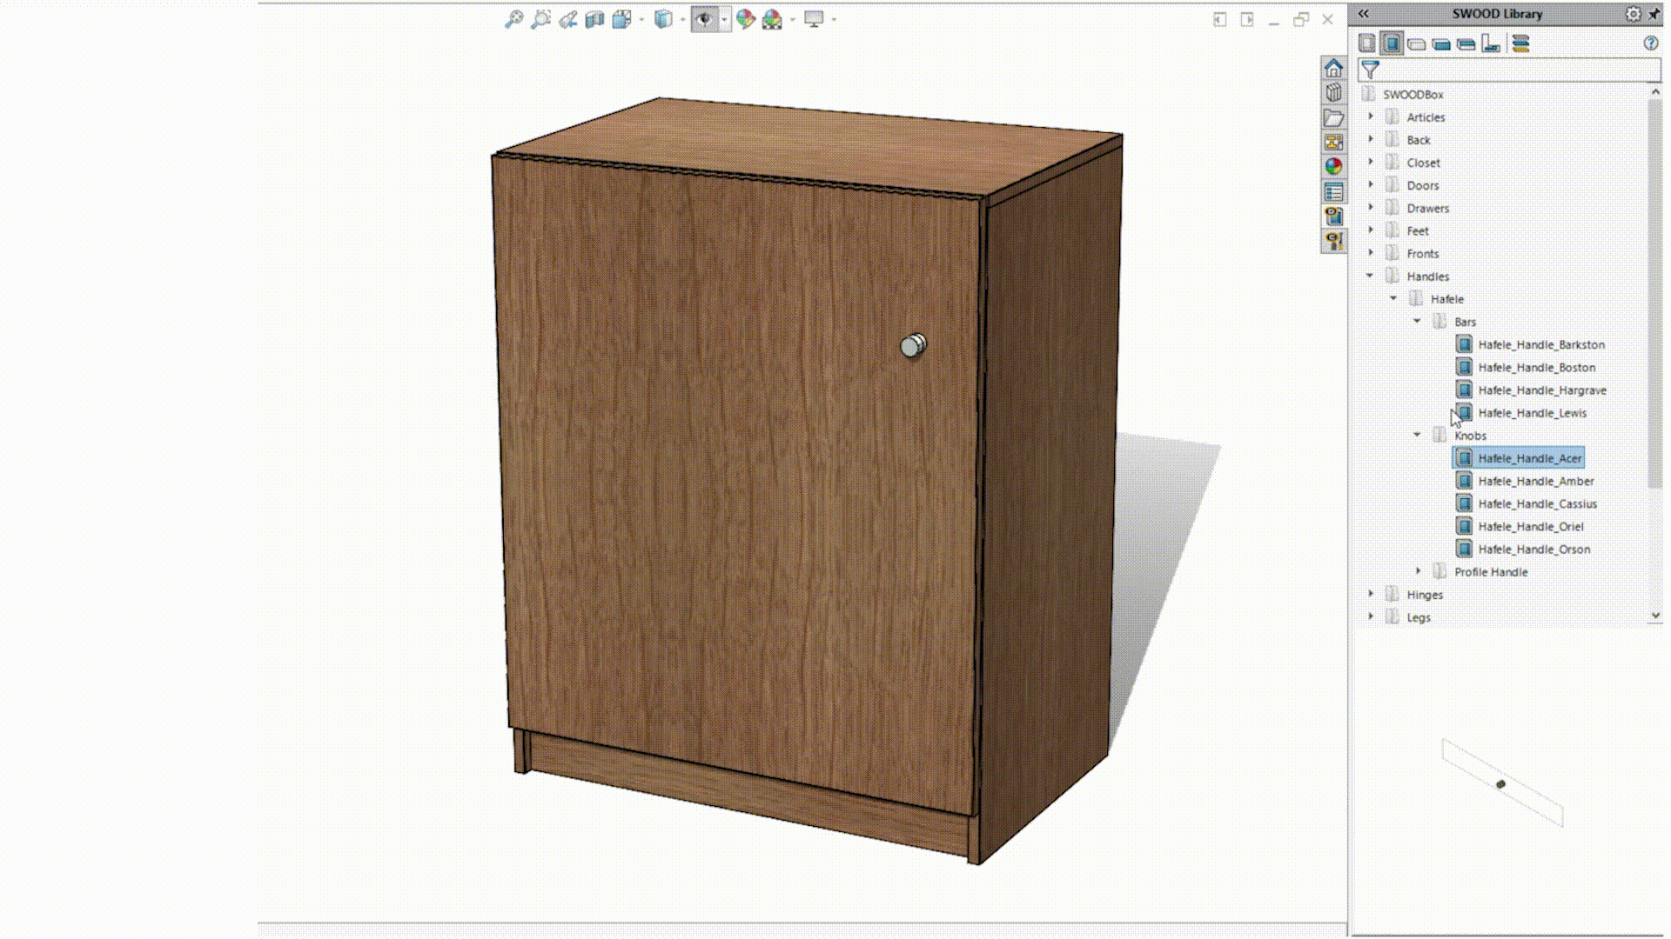Expand the Drawers folder
This screenshot has width=1671, height=939.
(x=1371, y=207)
